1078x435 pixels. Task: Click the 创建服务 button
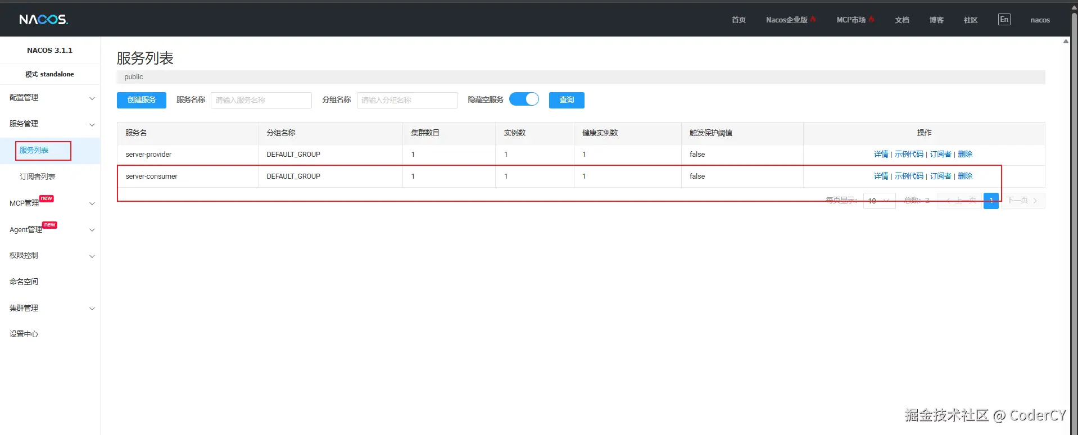[142, 100]
